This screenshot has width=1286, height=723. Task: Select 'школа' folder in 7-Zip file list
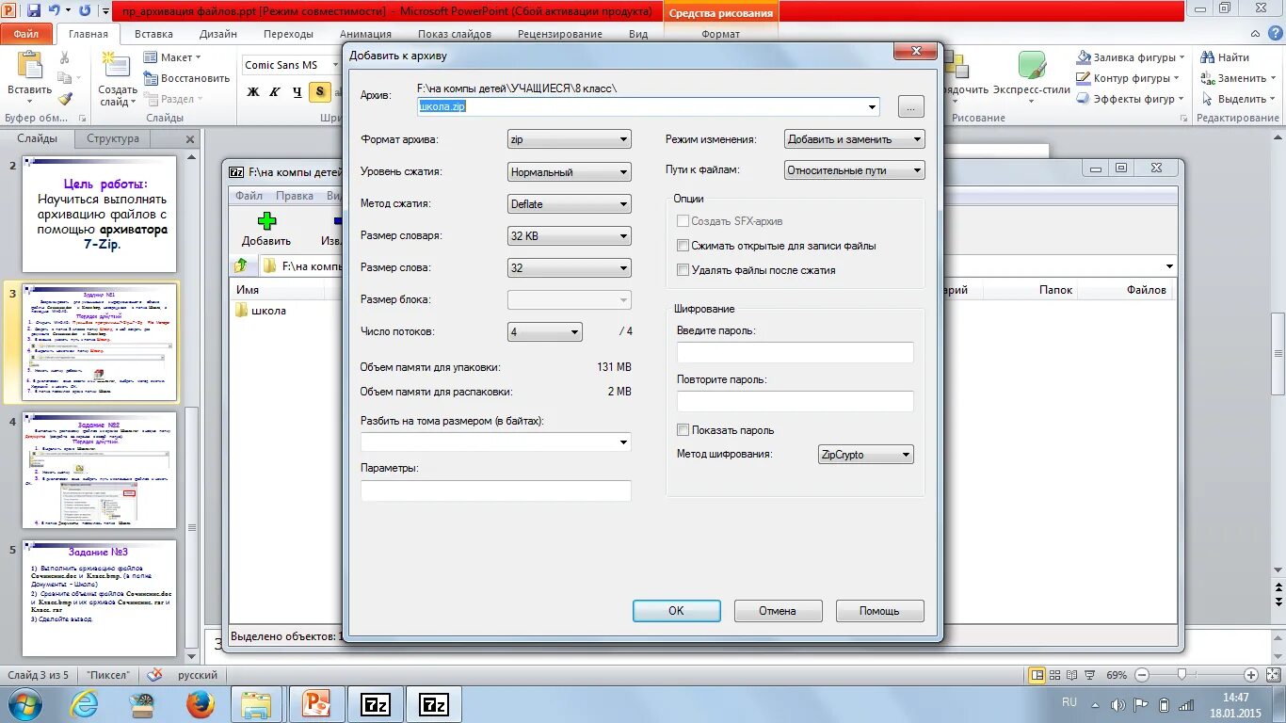pos(260,311)
